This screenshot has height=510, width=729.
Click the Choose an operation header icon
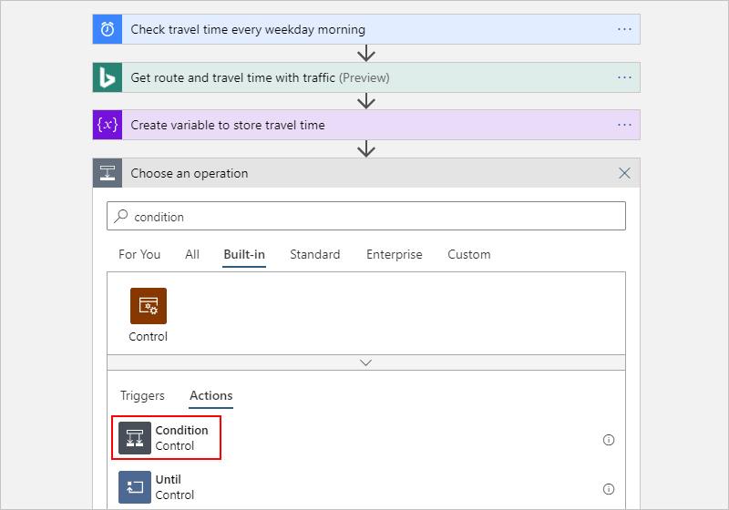point(108,173)
